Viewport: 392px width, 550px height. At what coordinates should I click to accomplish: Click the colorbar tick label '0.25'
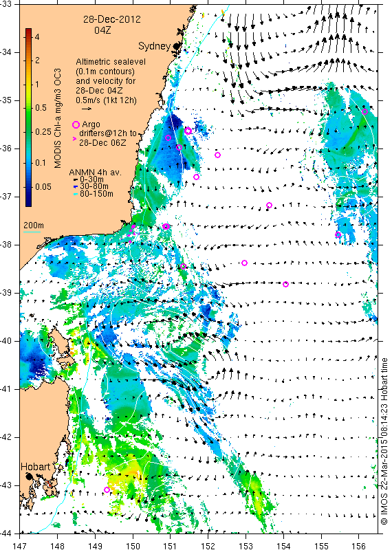43,131
